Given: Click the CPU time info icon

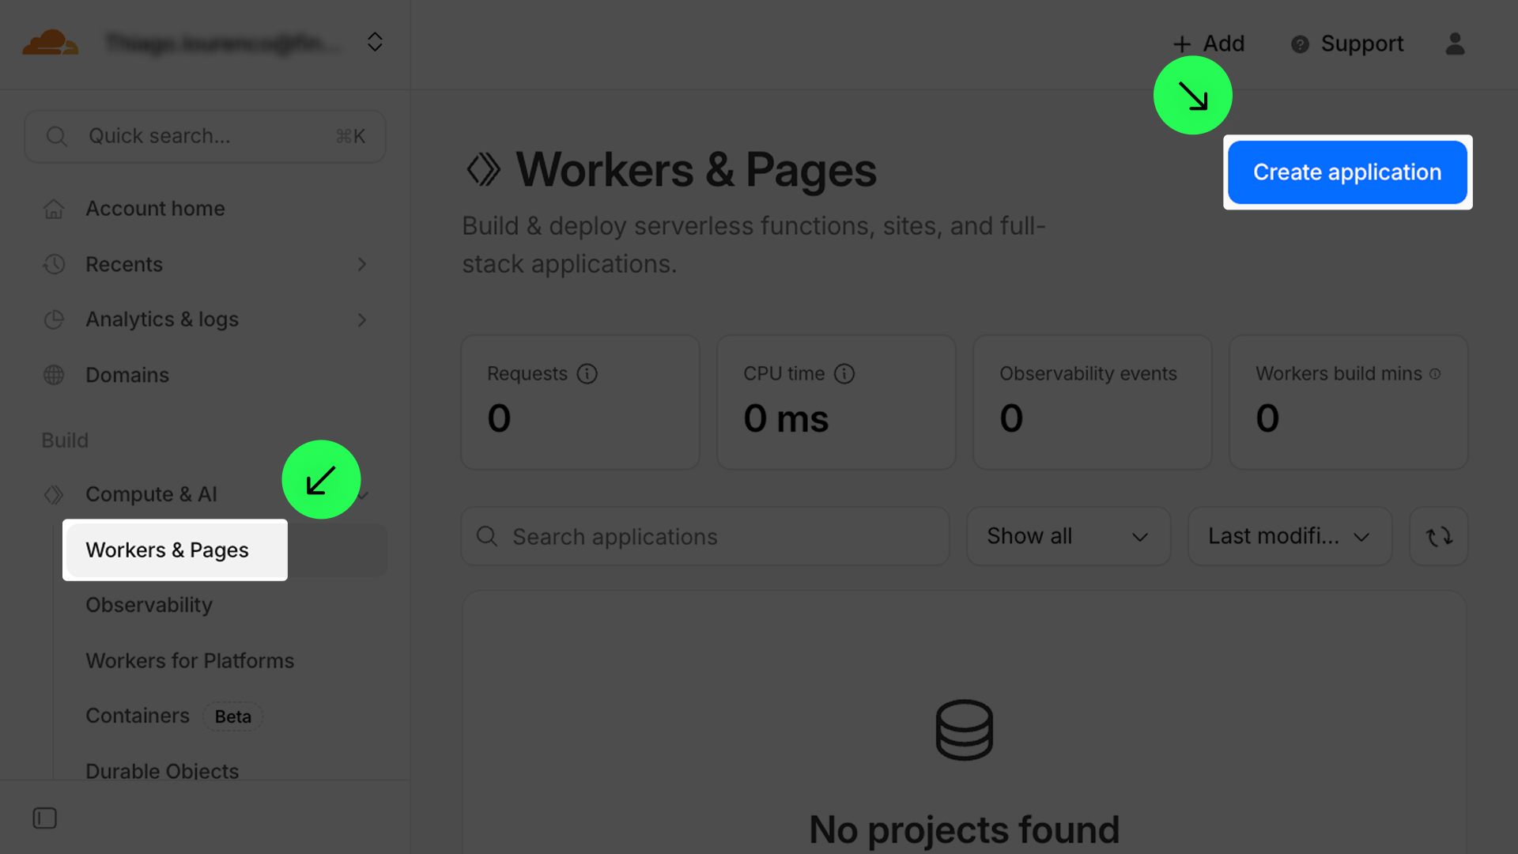Looking at the screenshot, I should tap(844, 374).
